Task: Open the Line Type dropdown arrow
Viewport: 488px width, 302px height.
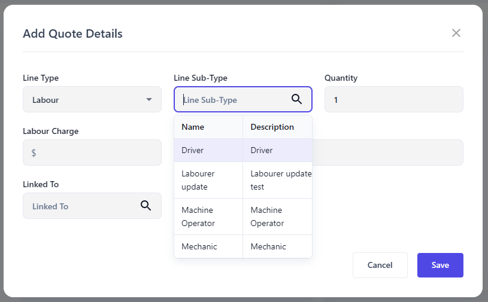Action: click(x=149, y=99)
